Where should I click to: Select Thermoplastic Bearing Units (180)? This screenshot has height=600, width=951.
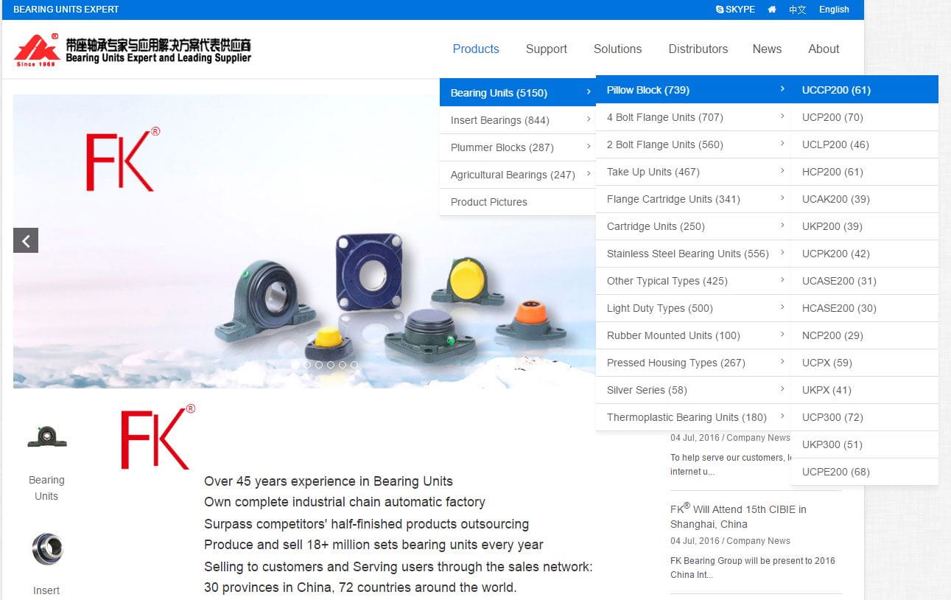point(693,417)
